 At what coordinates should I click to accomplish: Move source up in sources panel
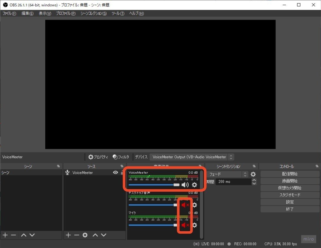point(95,235)
